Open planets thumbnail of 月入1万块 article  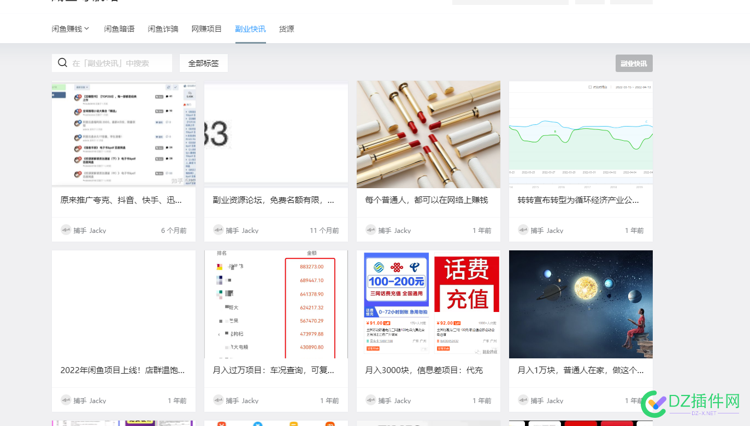pyautogui.click(x=581, y=304)
